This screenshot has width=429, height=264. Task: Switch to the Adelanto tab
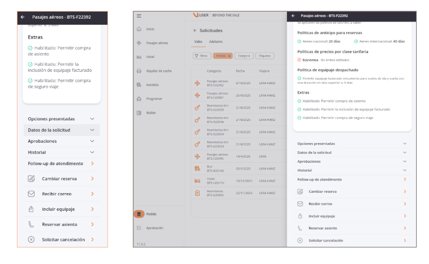(216, 41)
